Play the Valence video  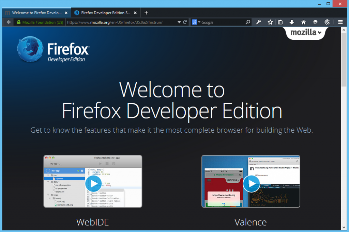tap(251, 184)
